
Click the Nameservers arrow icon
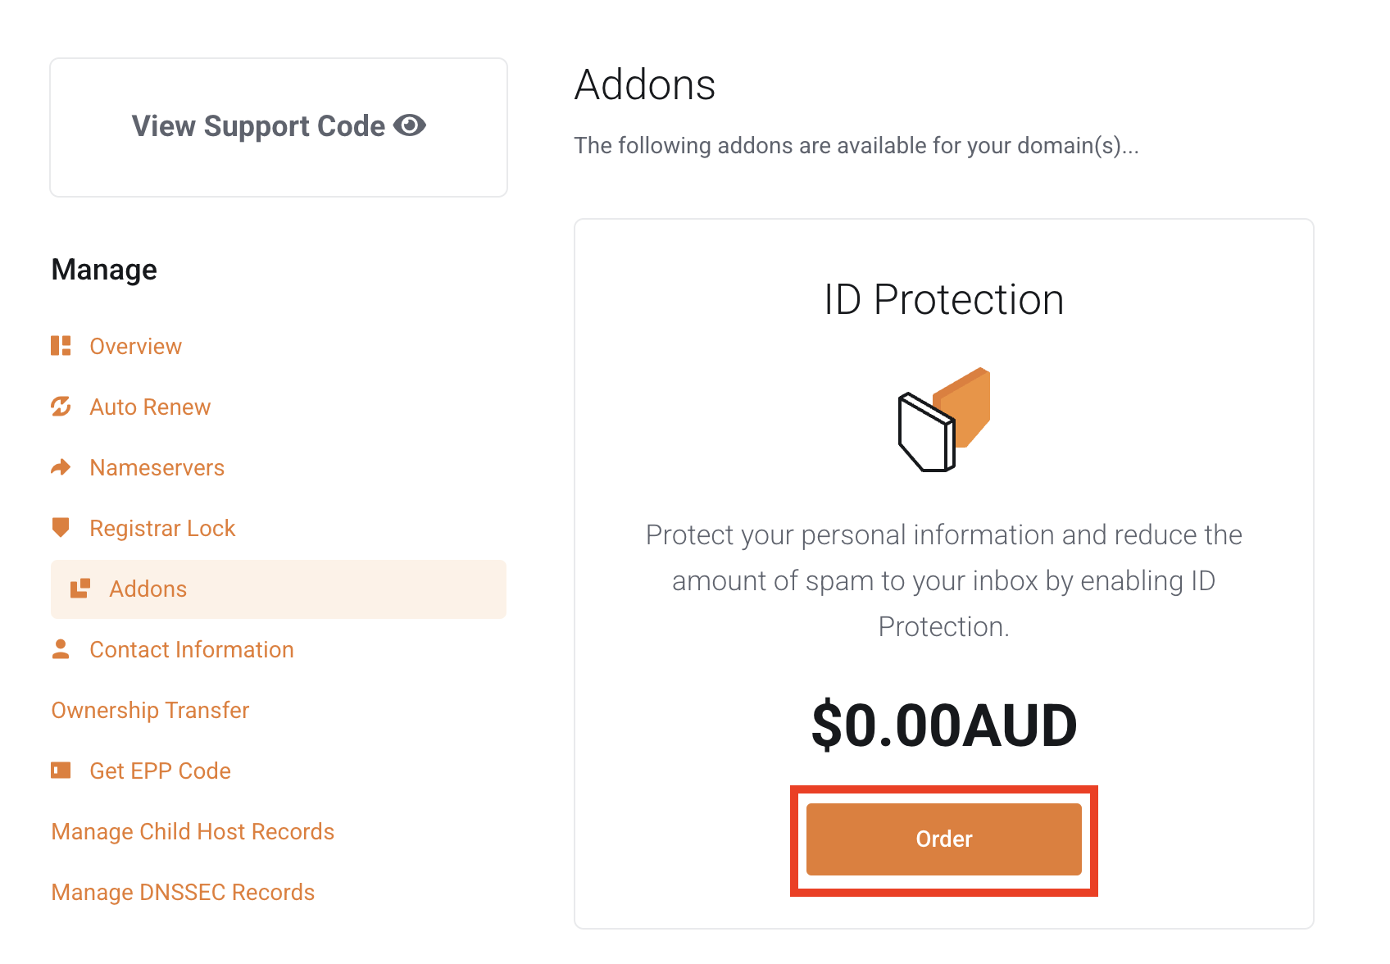coord(61,467)
